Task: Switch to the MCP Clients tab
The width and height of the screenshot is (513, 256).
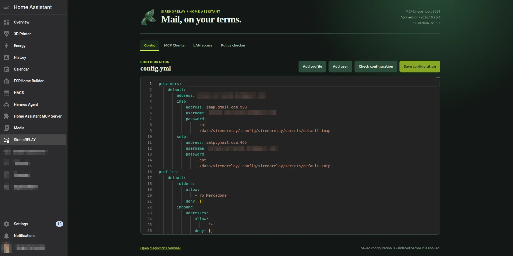Action: click(174, 45)
